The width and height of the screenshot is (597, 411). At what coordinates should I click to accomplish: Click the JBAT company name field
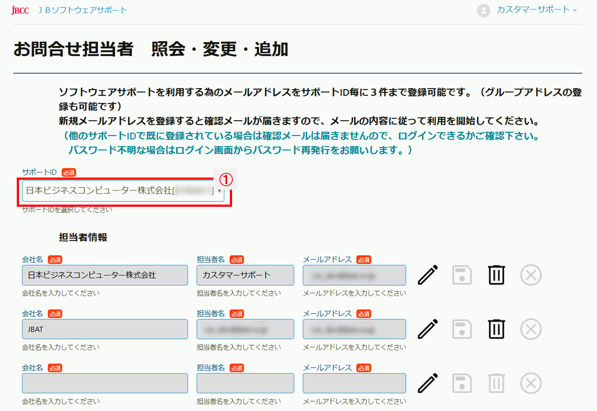pos(105,329)
